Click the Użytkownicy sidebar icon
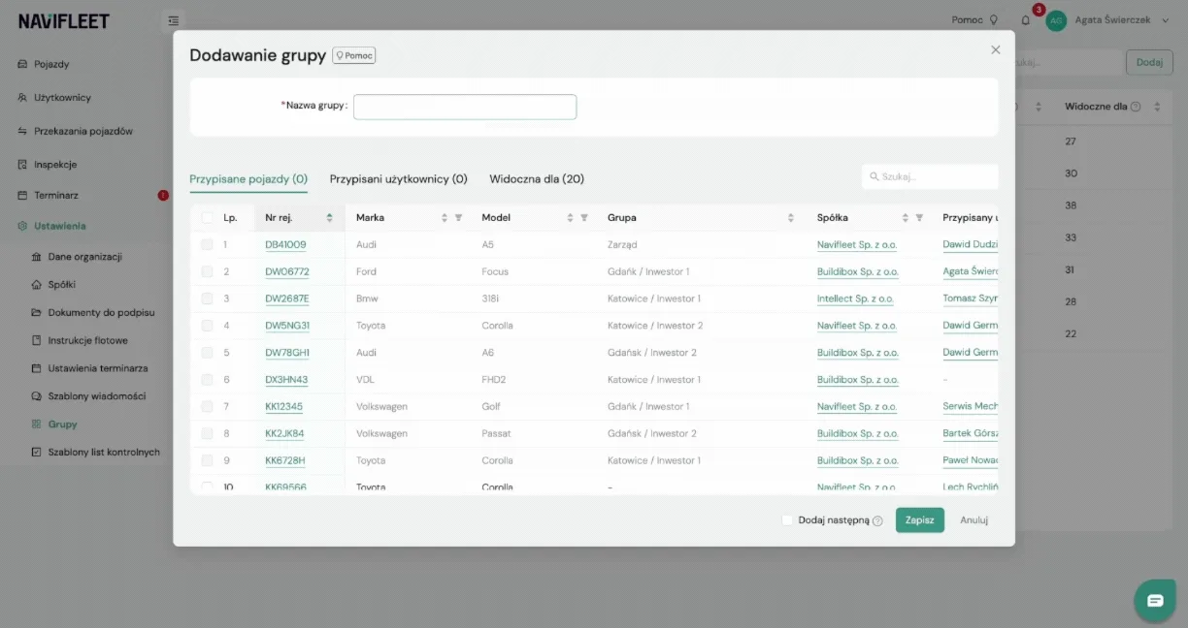 pos(22,98)
